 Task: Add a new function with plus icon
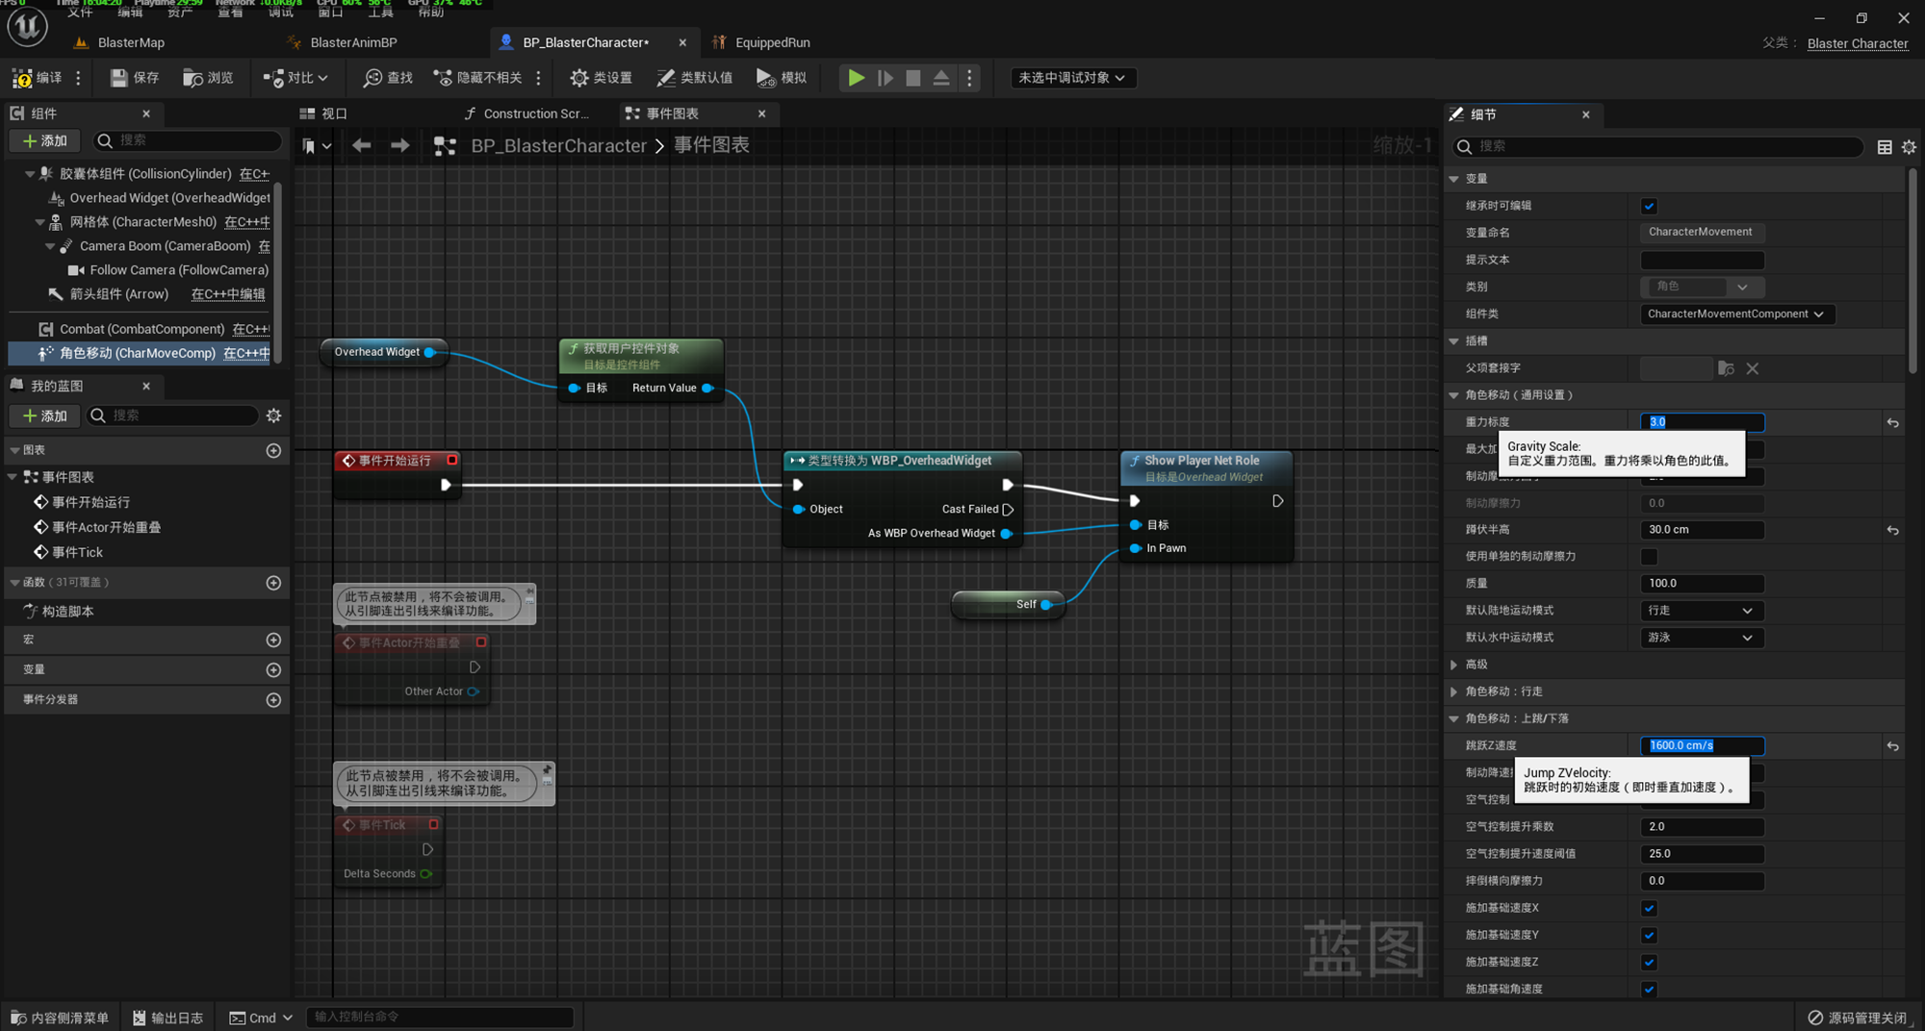point(274,583)
